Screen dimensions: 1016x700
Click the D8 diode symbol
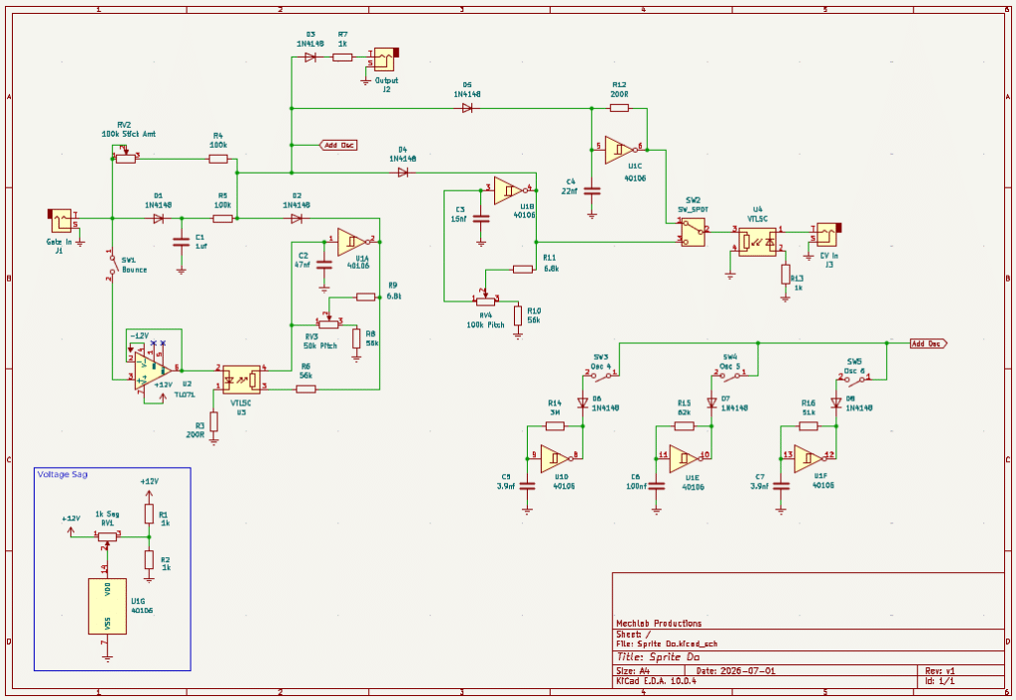point(835,403)
